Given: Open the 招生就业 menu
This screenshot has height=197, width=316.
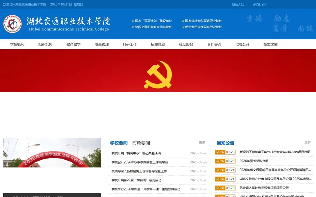Looking at the screenshot, I should tap(158, 44).
